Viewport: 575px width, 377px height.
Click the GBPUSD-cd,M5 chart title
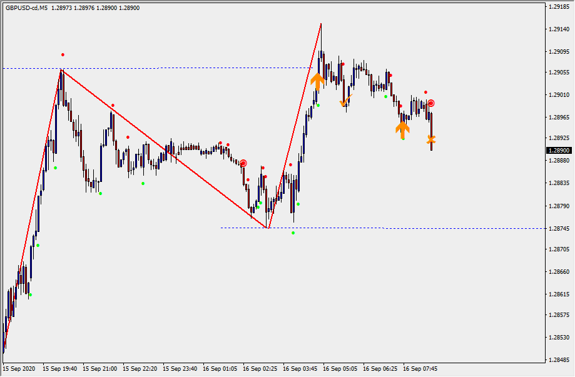(26, 8)
